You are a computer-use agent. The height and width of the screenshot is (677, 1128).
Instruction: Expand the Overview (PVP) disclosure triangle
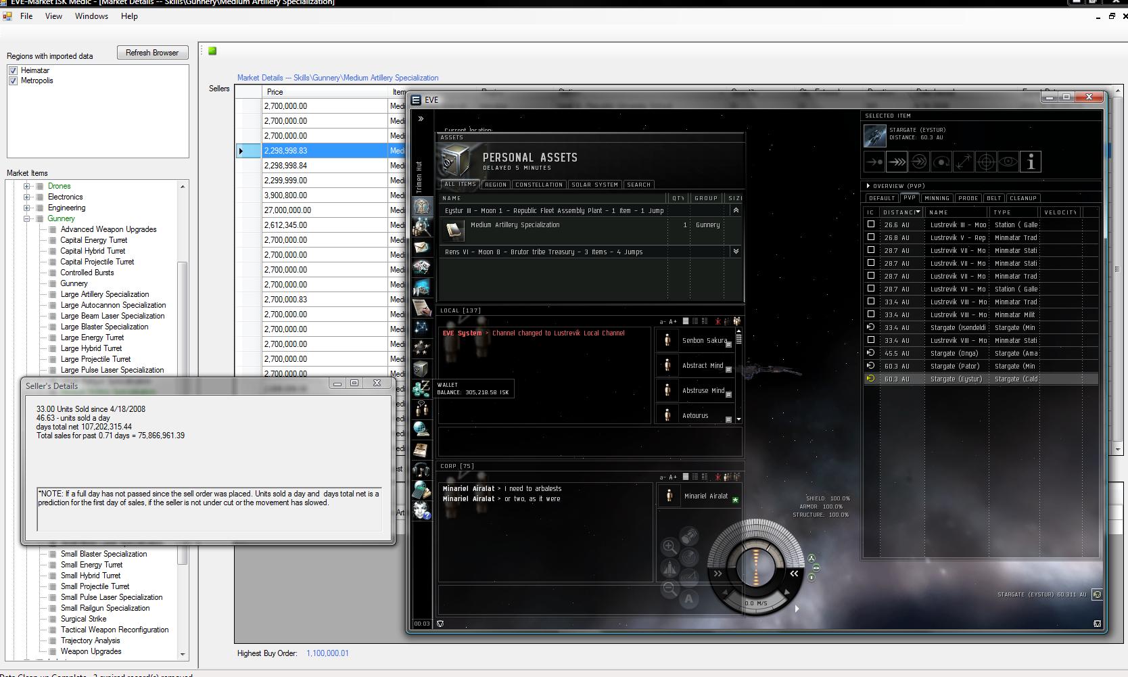[868, 185]
